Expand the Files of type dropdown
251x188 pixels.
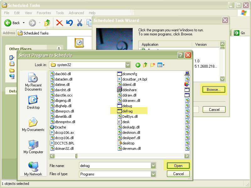(x=153, y=174)
